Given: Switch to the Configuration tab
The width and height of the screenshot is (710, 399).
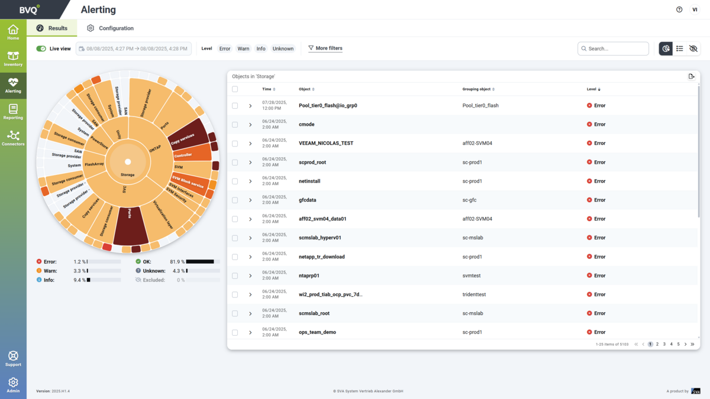Looking at the screenshot, I should click(110, 28).
